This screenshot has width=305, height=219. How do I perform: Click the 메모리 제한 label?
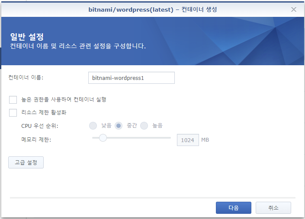36,140
